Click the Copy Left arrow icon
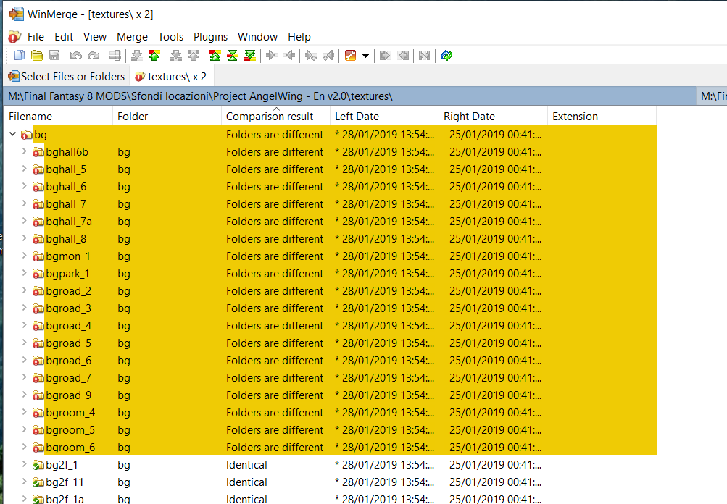Screen dimensions: 727x504 pyautogui.click(x=290, y=56)
